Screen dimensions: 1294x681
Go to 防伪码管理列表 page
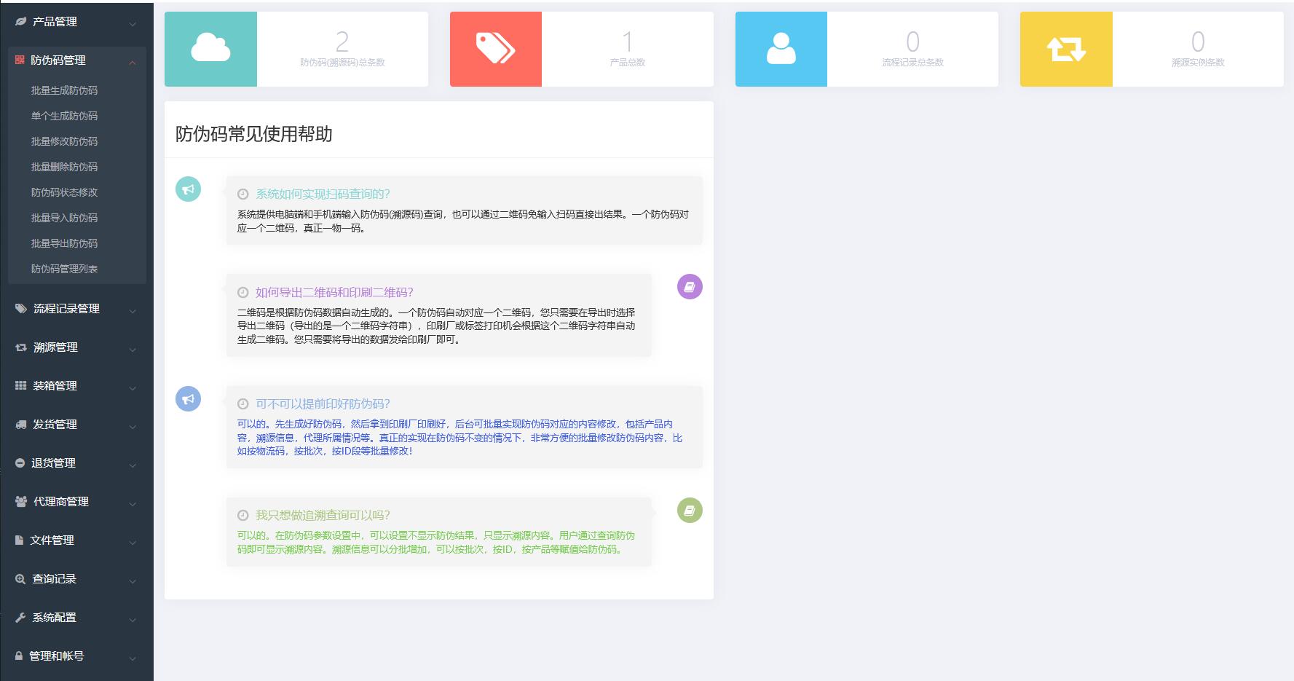pyautogui.click(x=64, y=269)
